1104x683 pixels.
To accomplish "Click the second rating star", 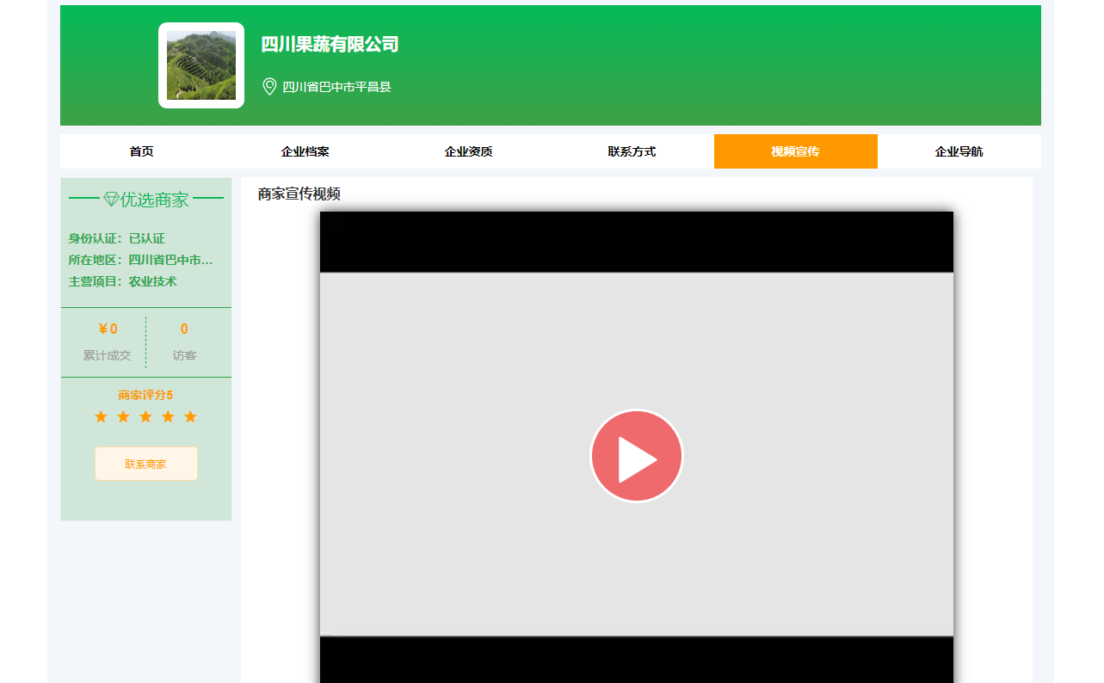I will (123, 417).
